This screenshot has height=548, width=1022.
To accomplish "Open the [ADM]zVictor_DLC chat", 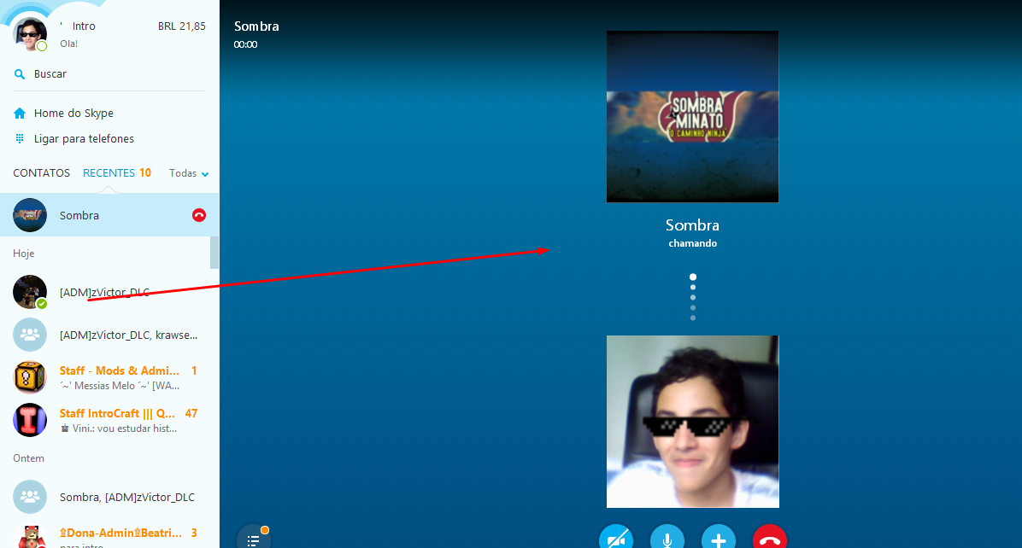I will (x=109, y=292).
